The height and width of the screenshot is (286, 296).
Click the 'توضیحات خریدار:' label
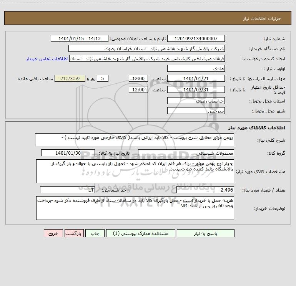tap(269, 208)
